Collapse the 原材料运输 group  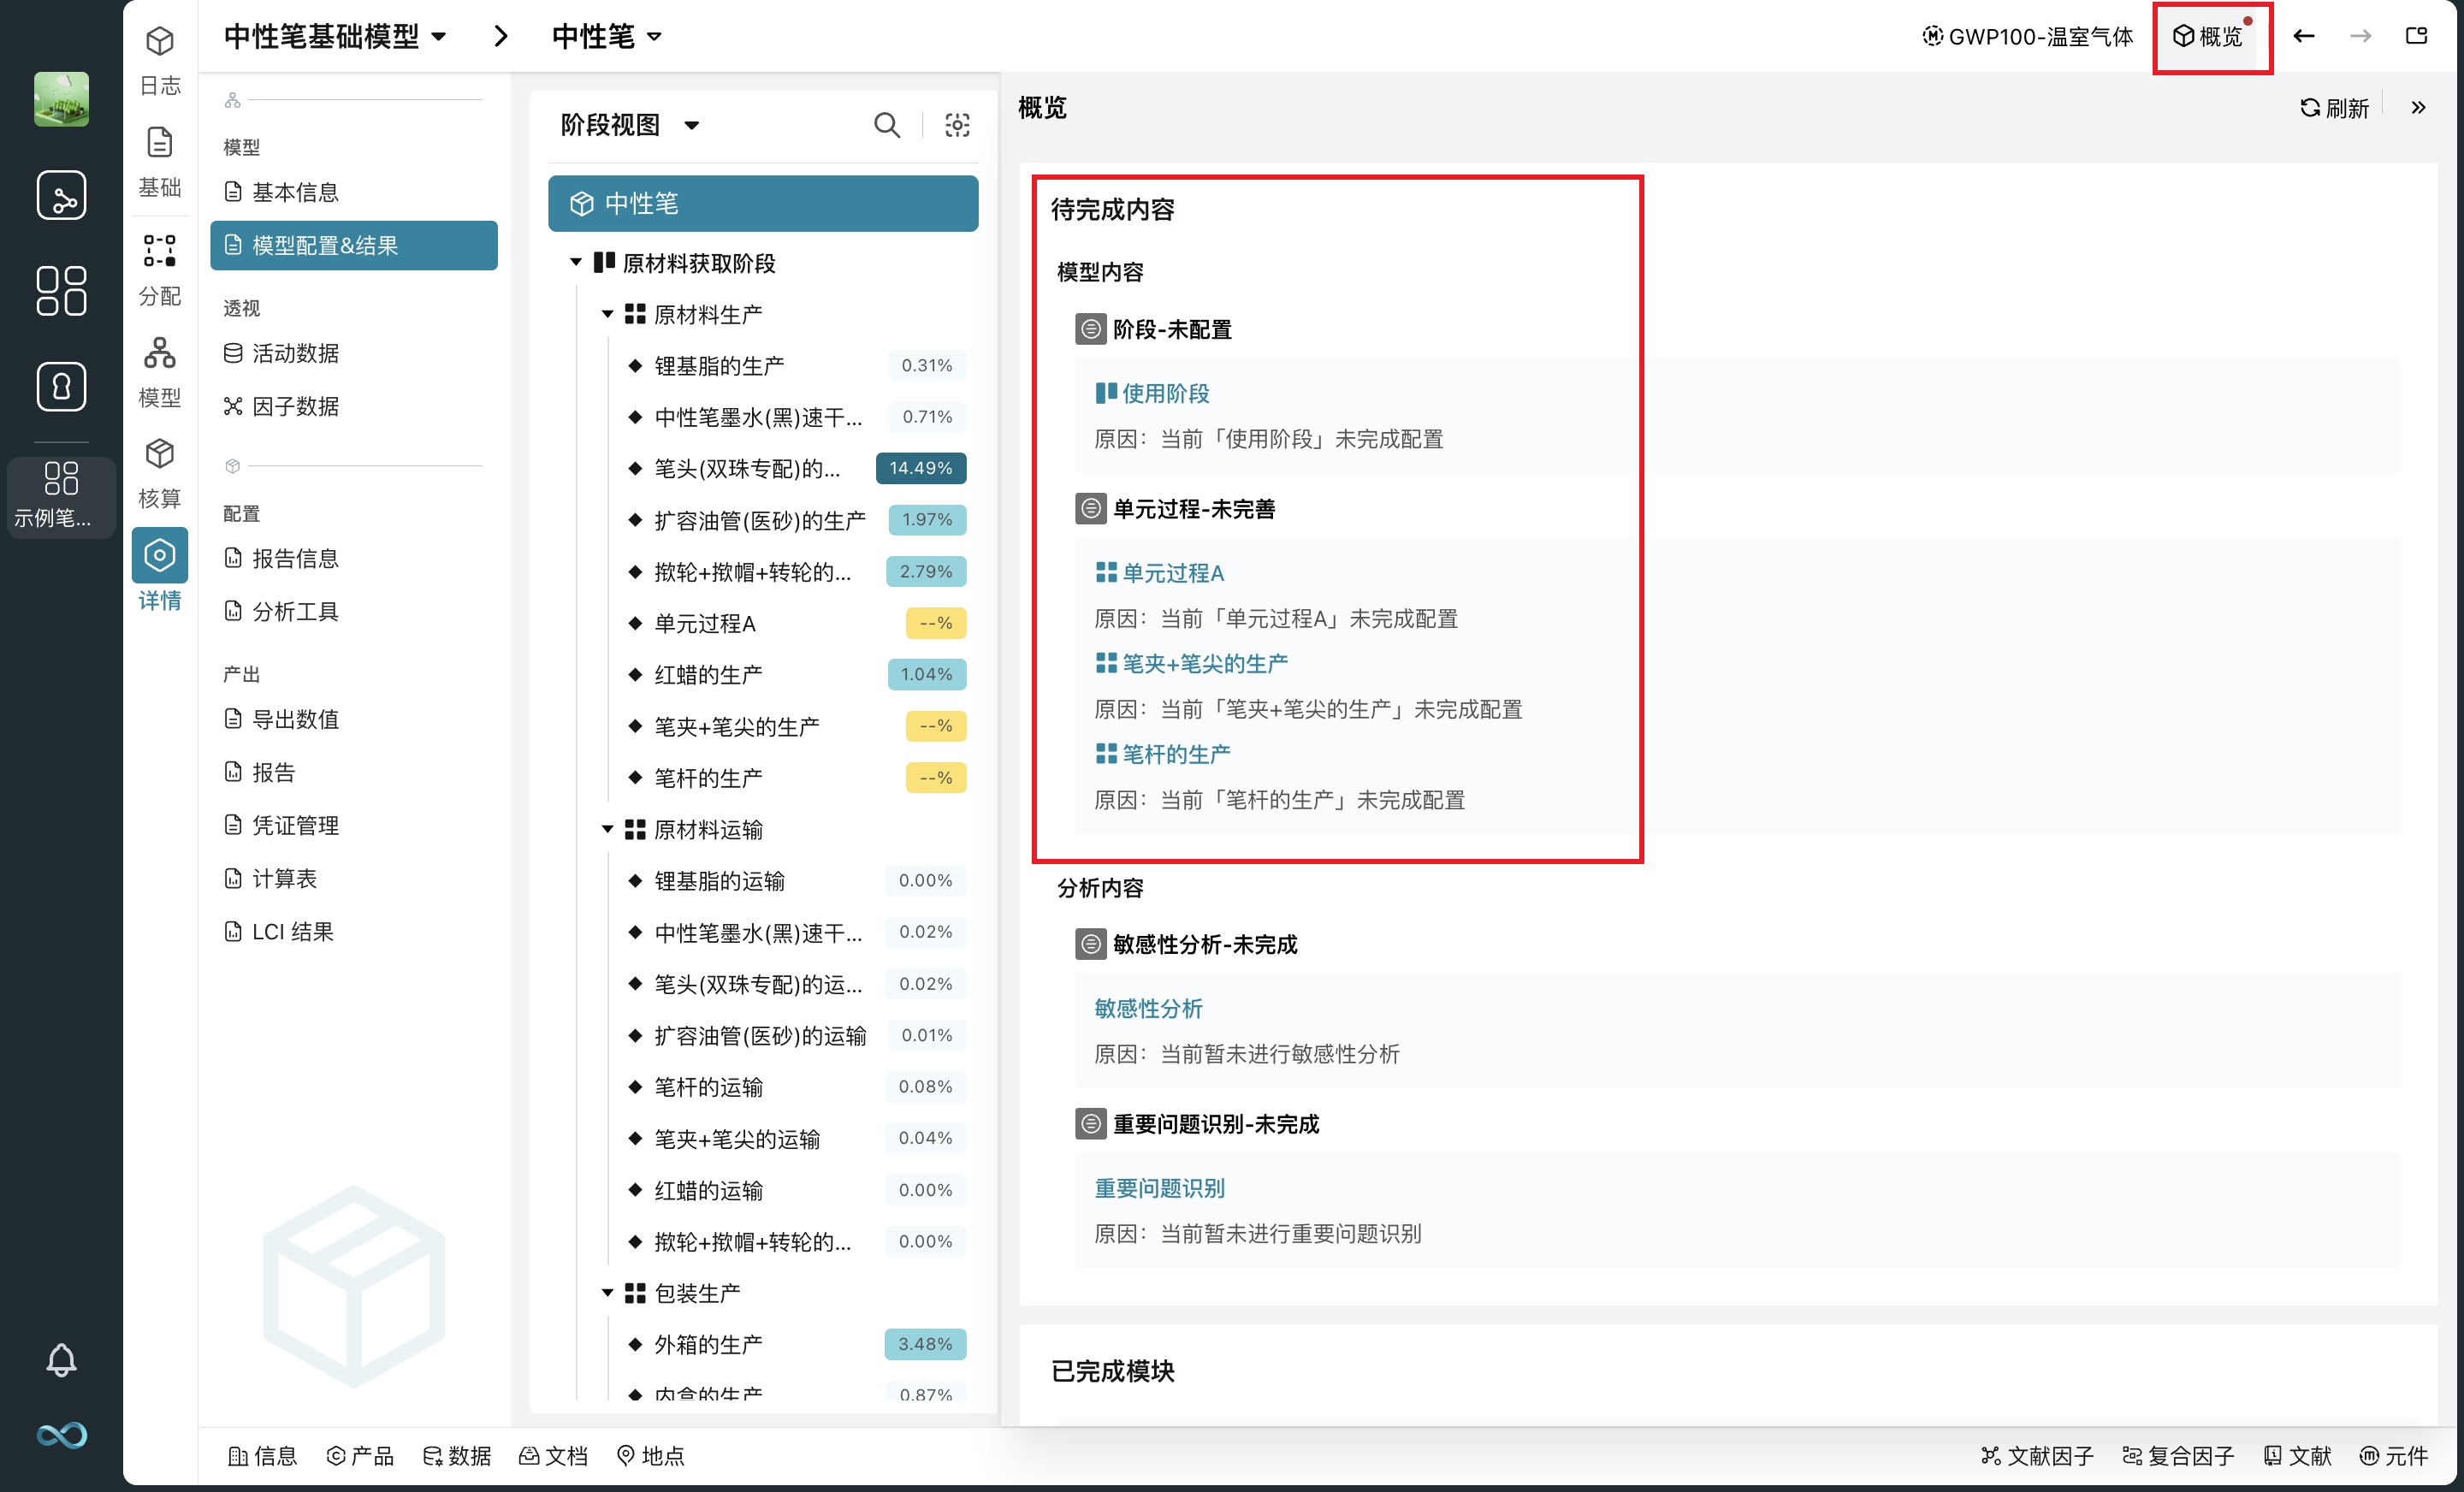click(x=607, y=829)
